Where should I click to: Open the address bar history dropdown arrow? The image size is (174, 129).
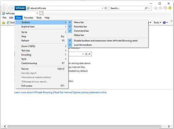coord(102,8)
